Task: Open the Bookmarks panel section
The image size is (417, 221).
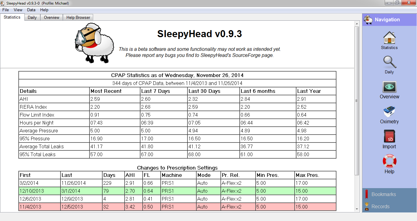Action: coord(390,194)
